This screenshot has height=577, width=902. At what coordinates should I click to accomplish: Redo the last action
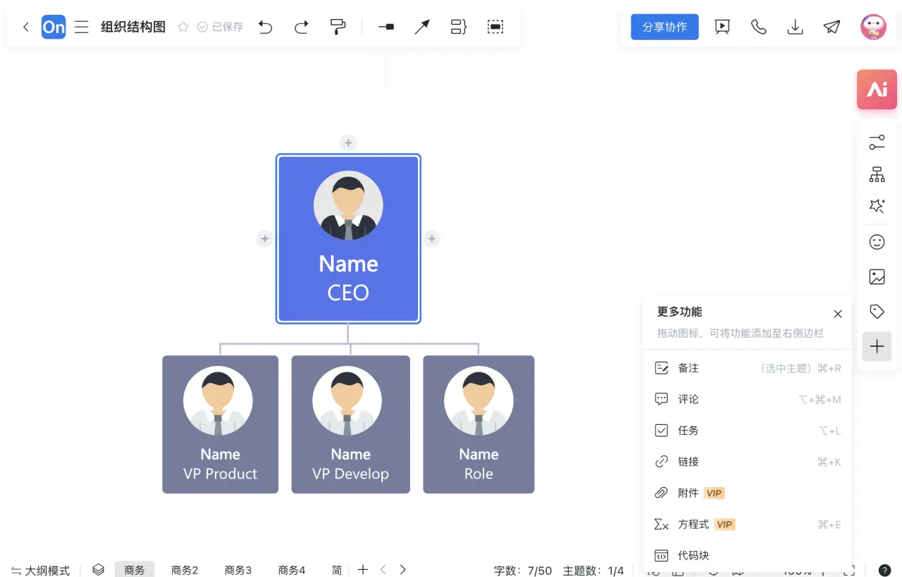click(x=301, y=27)
